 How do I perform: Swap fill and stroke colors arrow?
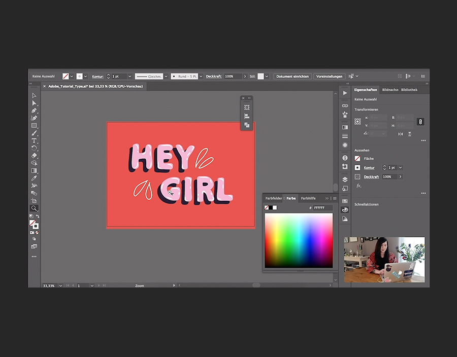click(38, 217)
